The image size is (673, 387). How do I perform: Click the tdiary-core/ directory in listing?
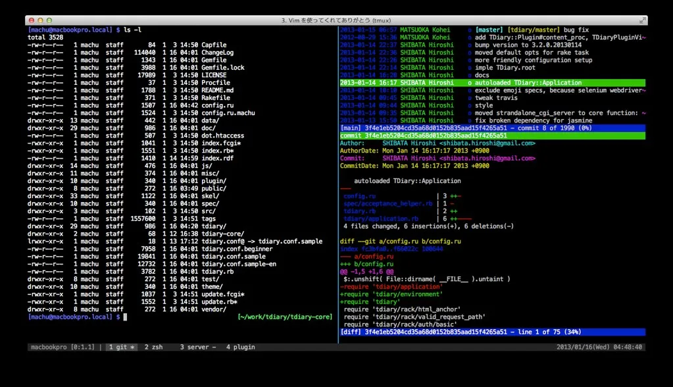(x=223, y=234)
